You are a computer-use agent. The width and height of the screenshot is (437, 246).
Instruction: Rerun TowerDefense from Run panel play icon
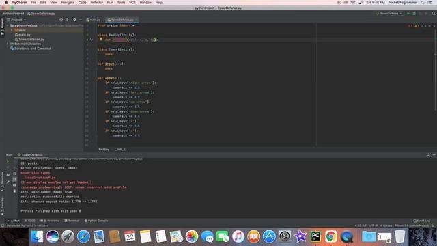tap(8, 161)
